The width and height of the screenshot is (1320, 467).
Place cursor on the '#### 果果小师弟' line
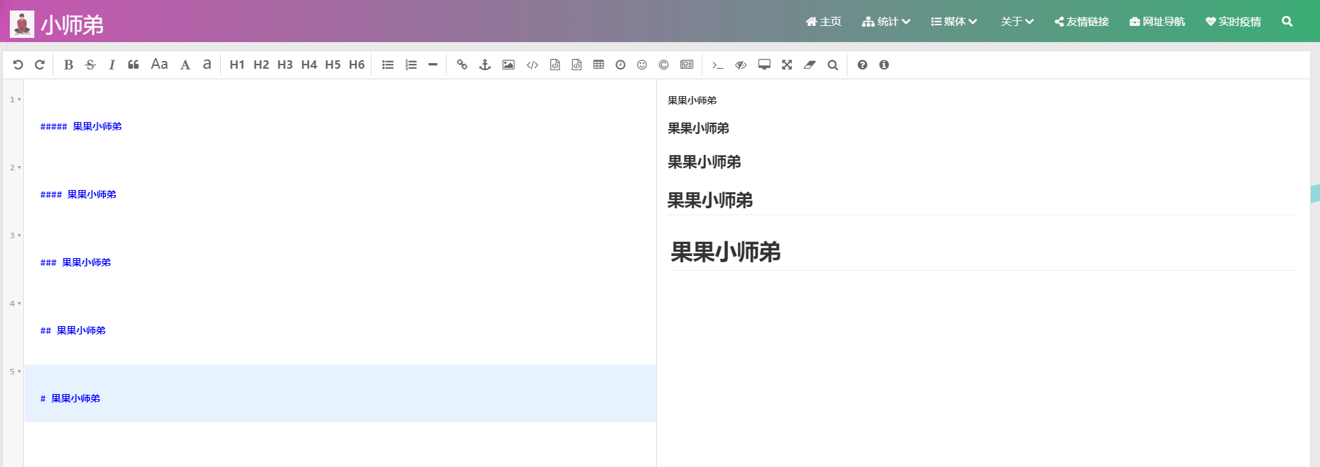pyautogui.click(x=79, y=194)
